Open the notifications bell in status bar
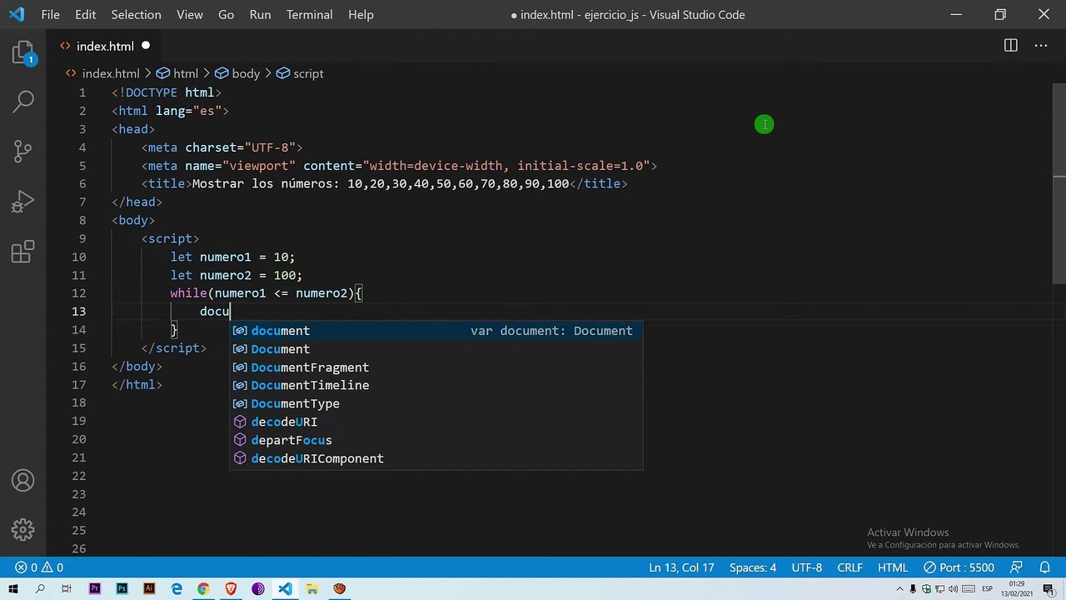 pyautogui.click(x=1044, y=567)
